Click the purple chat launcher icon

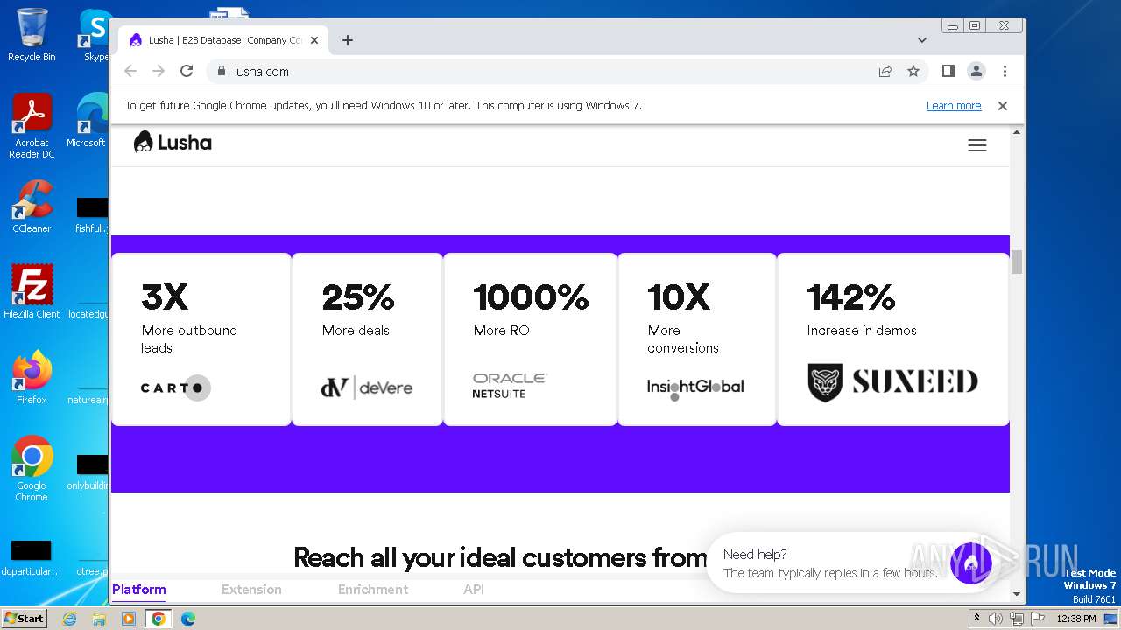(971, 563)
